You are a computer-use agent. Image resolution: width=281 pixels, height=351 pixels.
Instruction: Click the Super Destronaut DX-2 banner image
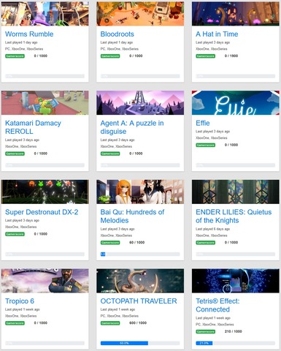coord(45,192)
